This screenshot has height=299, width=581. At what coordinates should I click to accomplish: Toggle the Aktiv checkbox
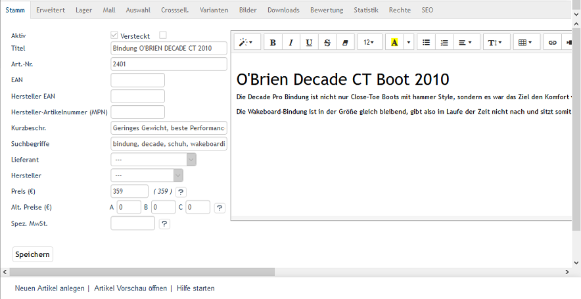115,35
